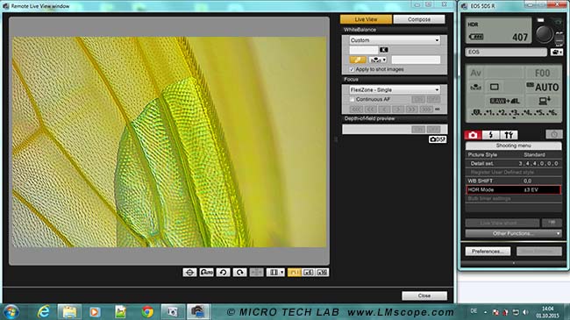Open the Custom white balance dropdown

(x=395, y=40)
